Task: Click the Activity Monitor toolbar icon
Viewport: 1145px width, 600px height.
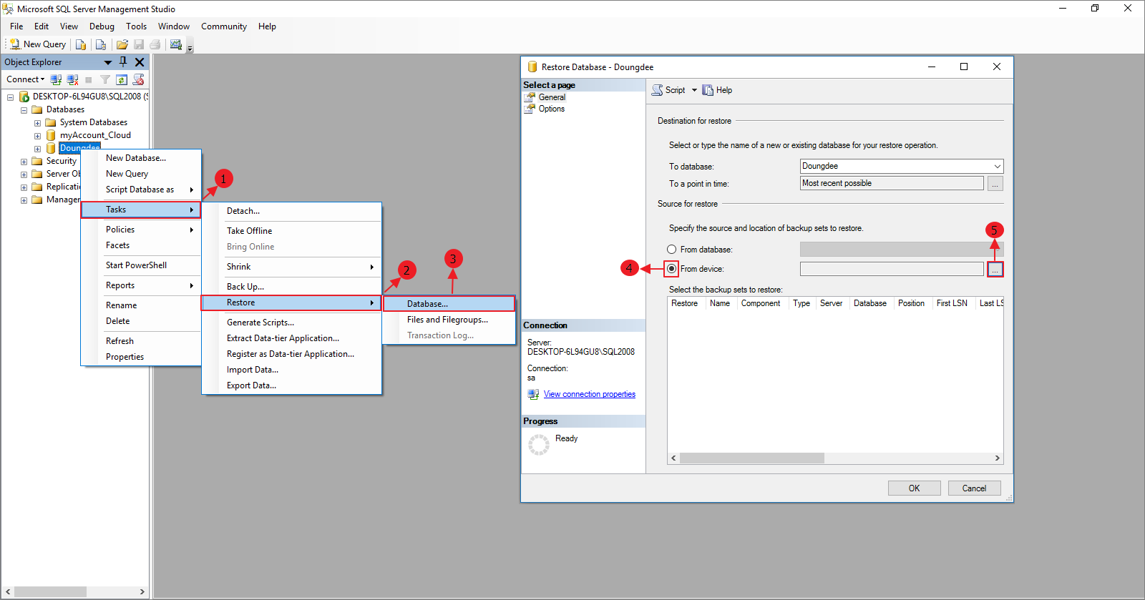Action: point(176,44)
